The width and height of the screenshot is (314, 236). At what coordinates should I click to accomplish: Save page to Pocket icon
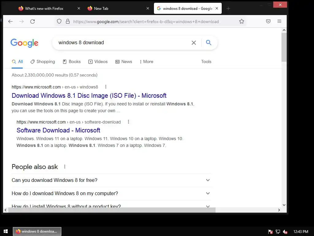point(268,21)
